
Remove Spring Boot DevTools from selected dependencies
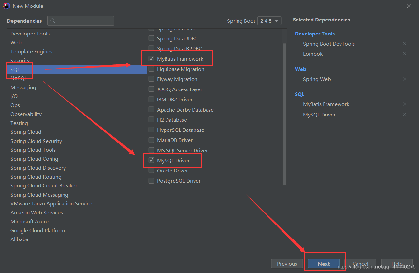click(x=404, y=44)
